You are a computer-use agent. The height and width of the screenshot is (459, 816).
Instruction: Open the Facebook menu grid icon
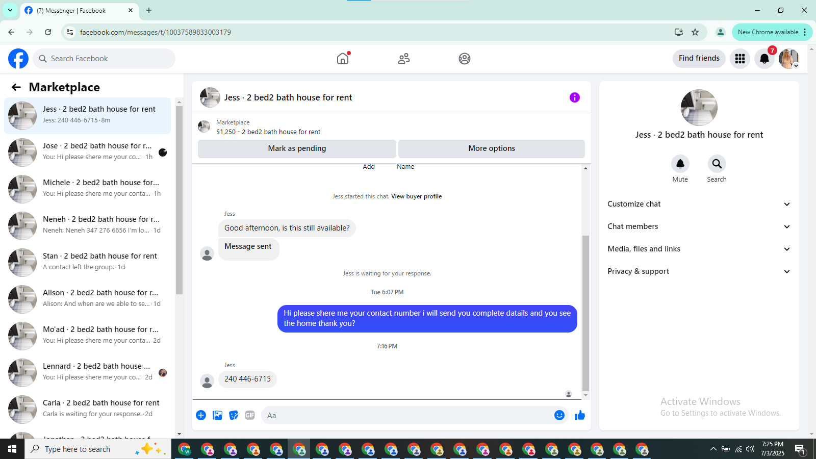tap(740, 59)
